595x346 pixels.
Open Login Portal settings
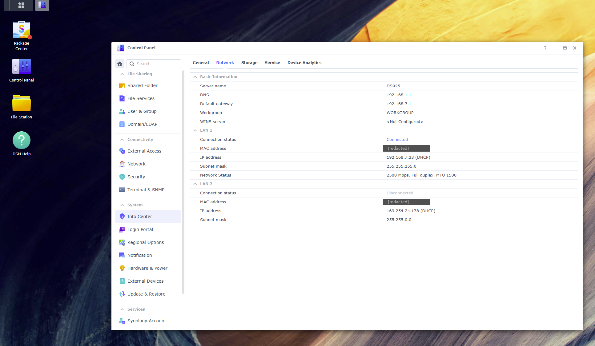click(x=140, y=229)
